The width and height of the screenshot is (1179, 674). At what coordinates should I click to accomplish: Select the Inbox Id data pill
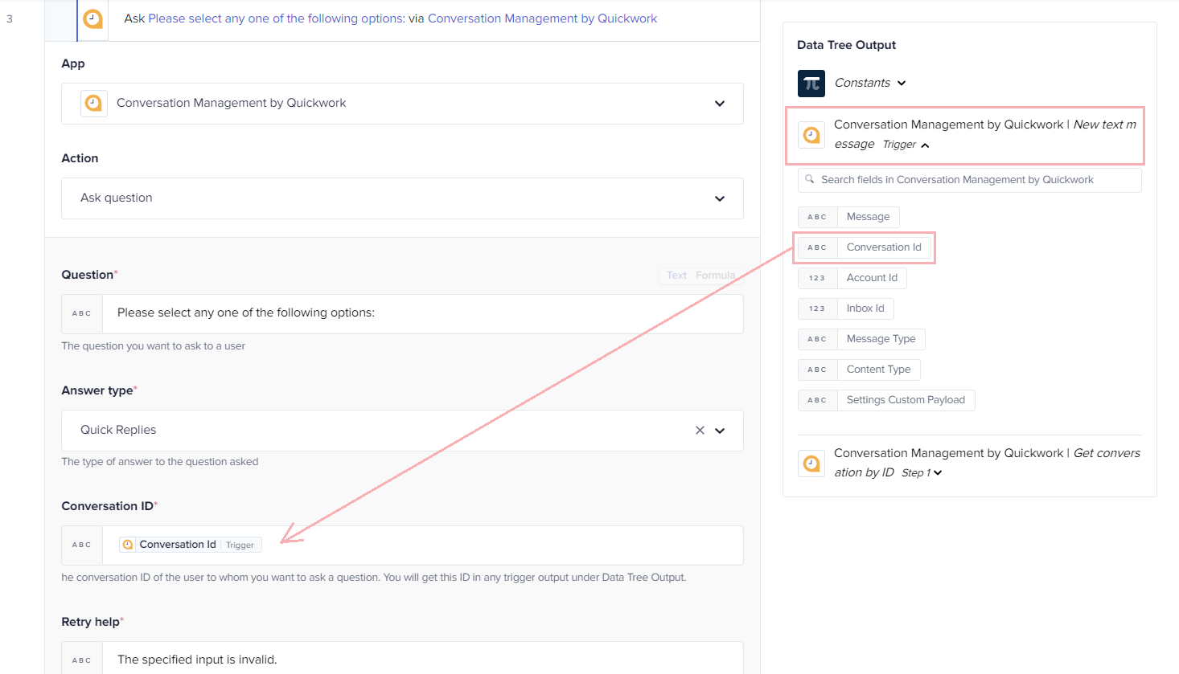865,308
